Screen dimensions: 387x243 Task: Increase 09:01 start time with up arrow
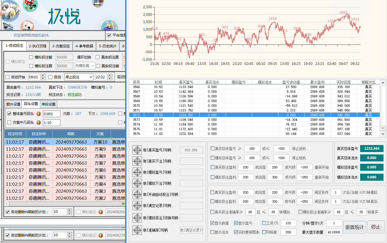43,75
